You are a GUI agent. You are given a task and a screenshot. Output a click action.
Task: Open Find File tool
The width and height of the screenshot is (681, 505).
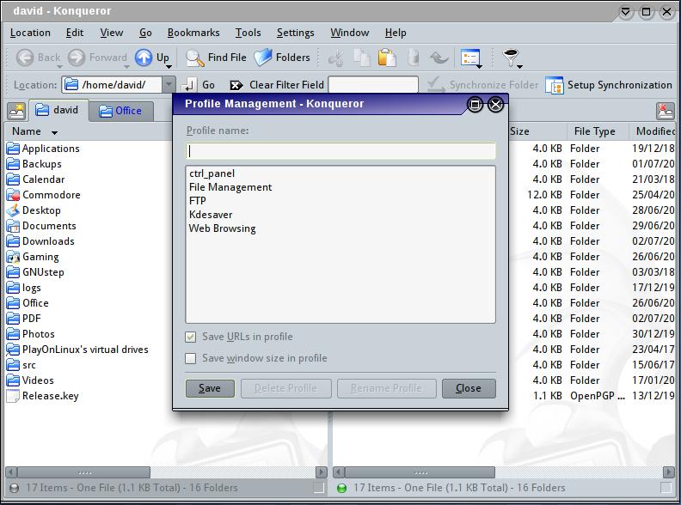[216, 58]
